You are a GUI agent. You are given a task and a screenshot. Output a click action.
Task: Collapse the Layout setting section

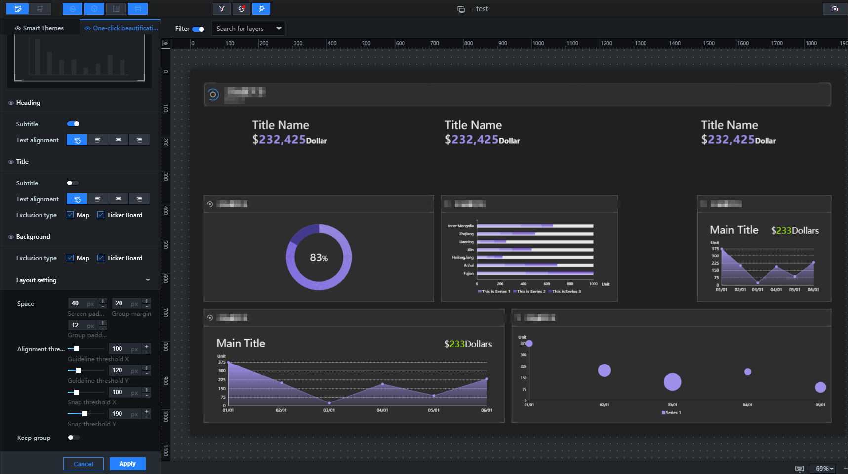pos(148,280)
